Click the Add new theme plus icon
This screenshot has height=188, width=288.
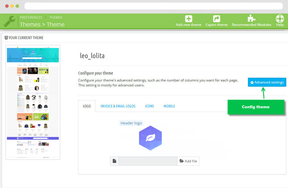[189, 19]
